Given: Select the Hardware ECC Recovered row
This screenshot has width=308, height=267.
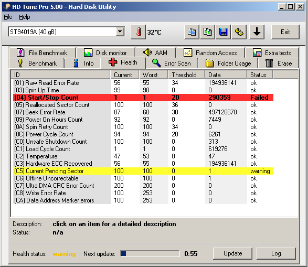Looking at the screenshot, I should tap(143, 164).
